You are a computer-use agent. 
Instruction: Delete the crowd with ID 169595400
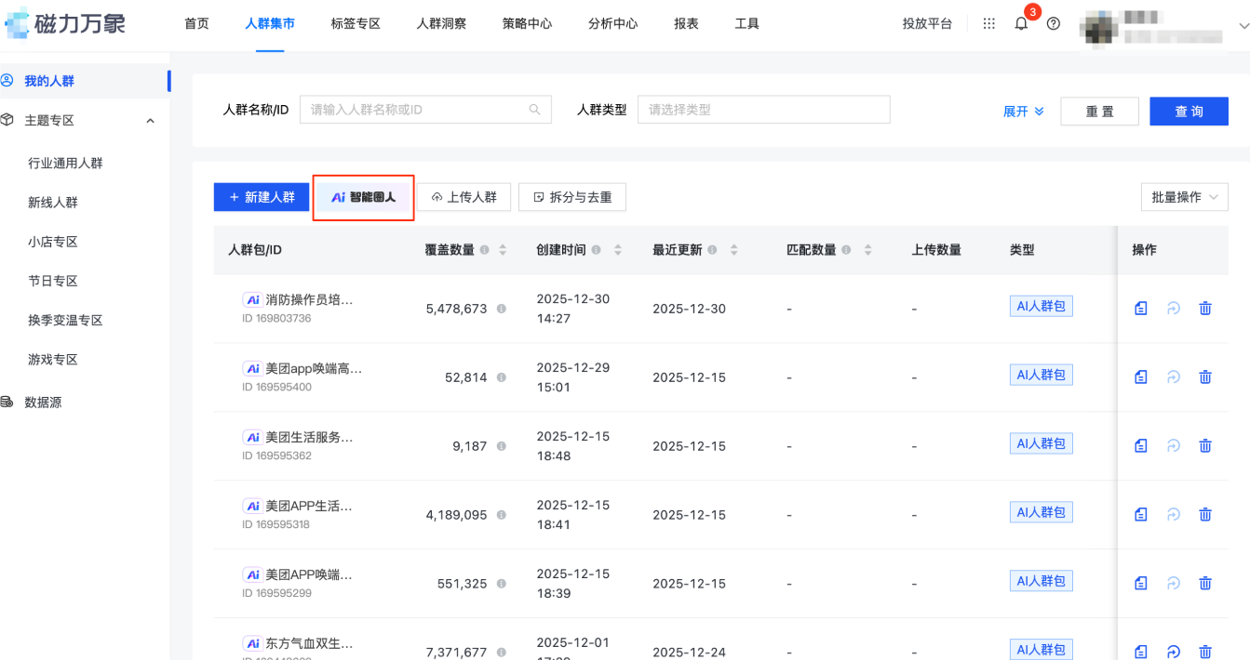click(1205, 377)
